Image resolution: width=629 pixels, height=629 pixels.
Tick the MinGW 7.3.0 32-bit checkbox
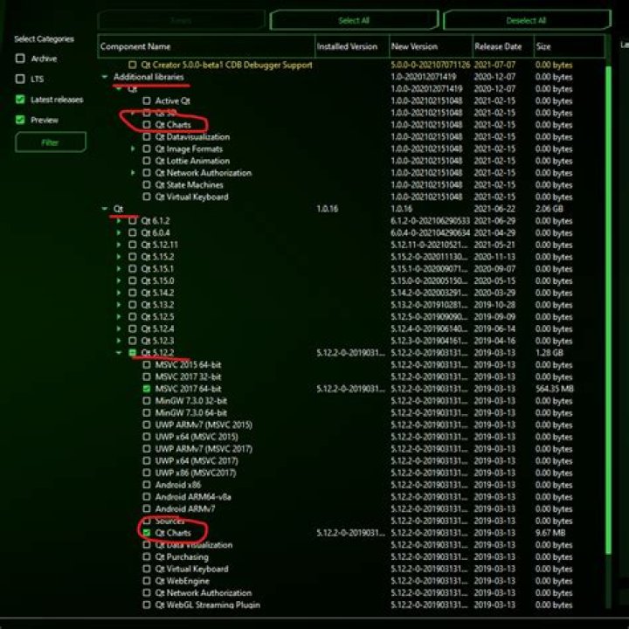coord(147,401)
